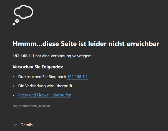Click the text Durchsuchen Sie Bing nach

42,76
